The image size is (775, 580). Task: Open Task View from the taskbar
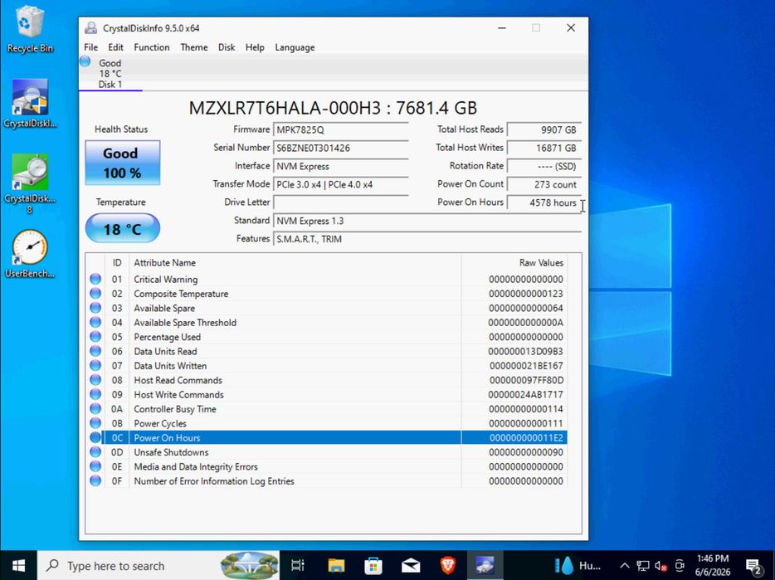point(298,565)
